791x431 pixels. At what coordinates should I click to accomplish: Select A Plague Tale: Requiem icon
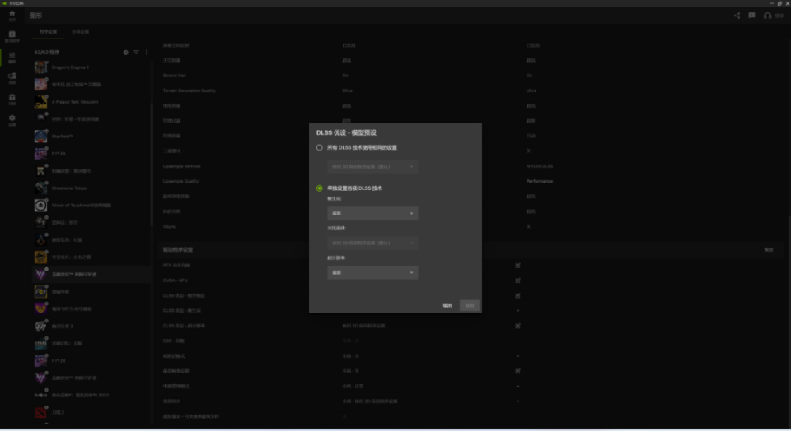(41, 102)
